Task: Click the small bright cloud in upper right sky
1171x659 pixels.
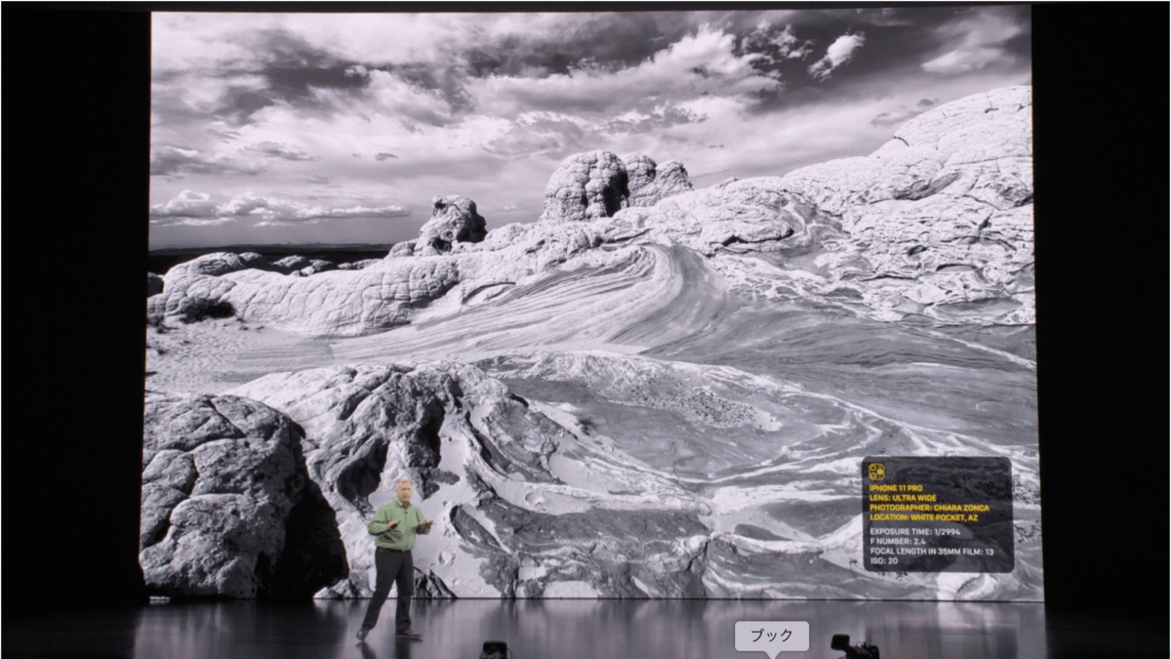Action: point(836,54)
